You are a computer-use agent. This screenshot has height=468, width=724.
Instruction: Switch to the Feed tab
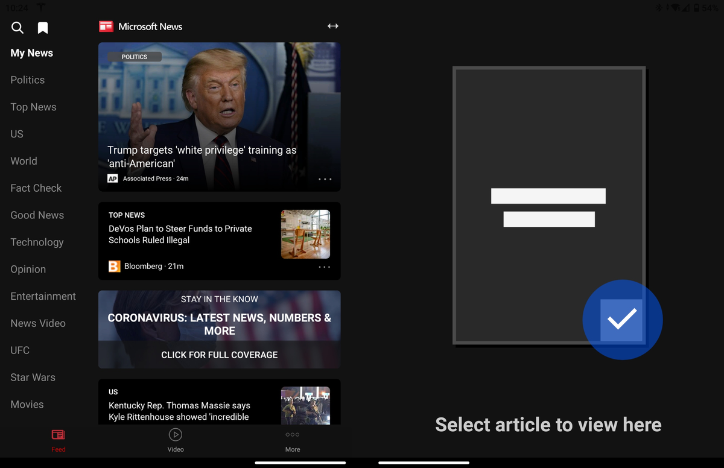(x=59, y=440)
